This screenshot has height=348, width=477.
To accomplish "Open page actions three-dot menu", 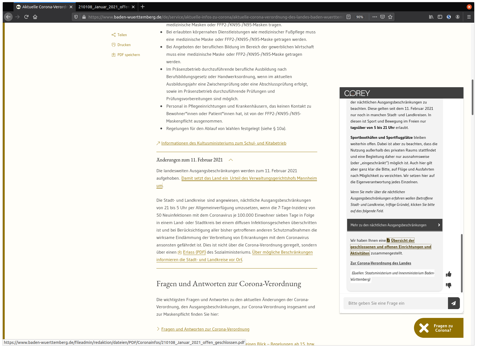I will (374, 17).
